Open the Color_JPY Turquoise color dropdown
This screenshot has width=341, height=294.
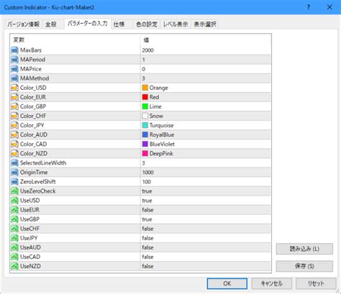206,125
